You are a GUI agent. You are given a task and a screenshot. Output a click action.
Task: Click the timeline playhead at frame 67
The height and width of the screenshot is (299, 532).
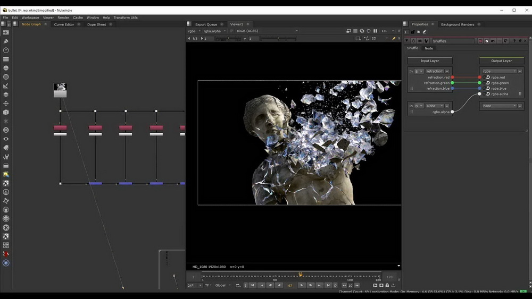(300, 275)
